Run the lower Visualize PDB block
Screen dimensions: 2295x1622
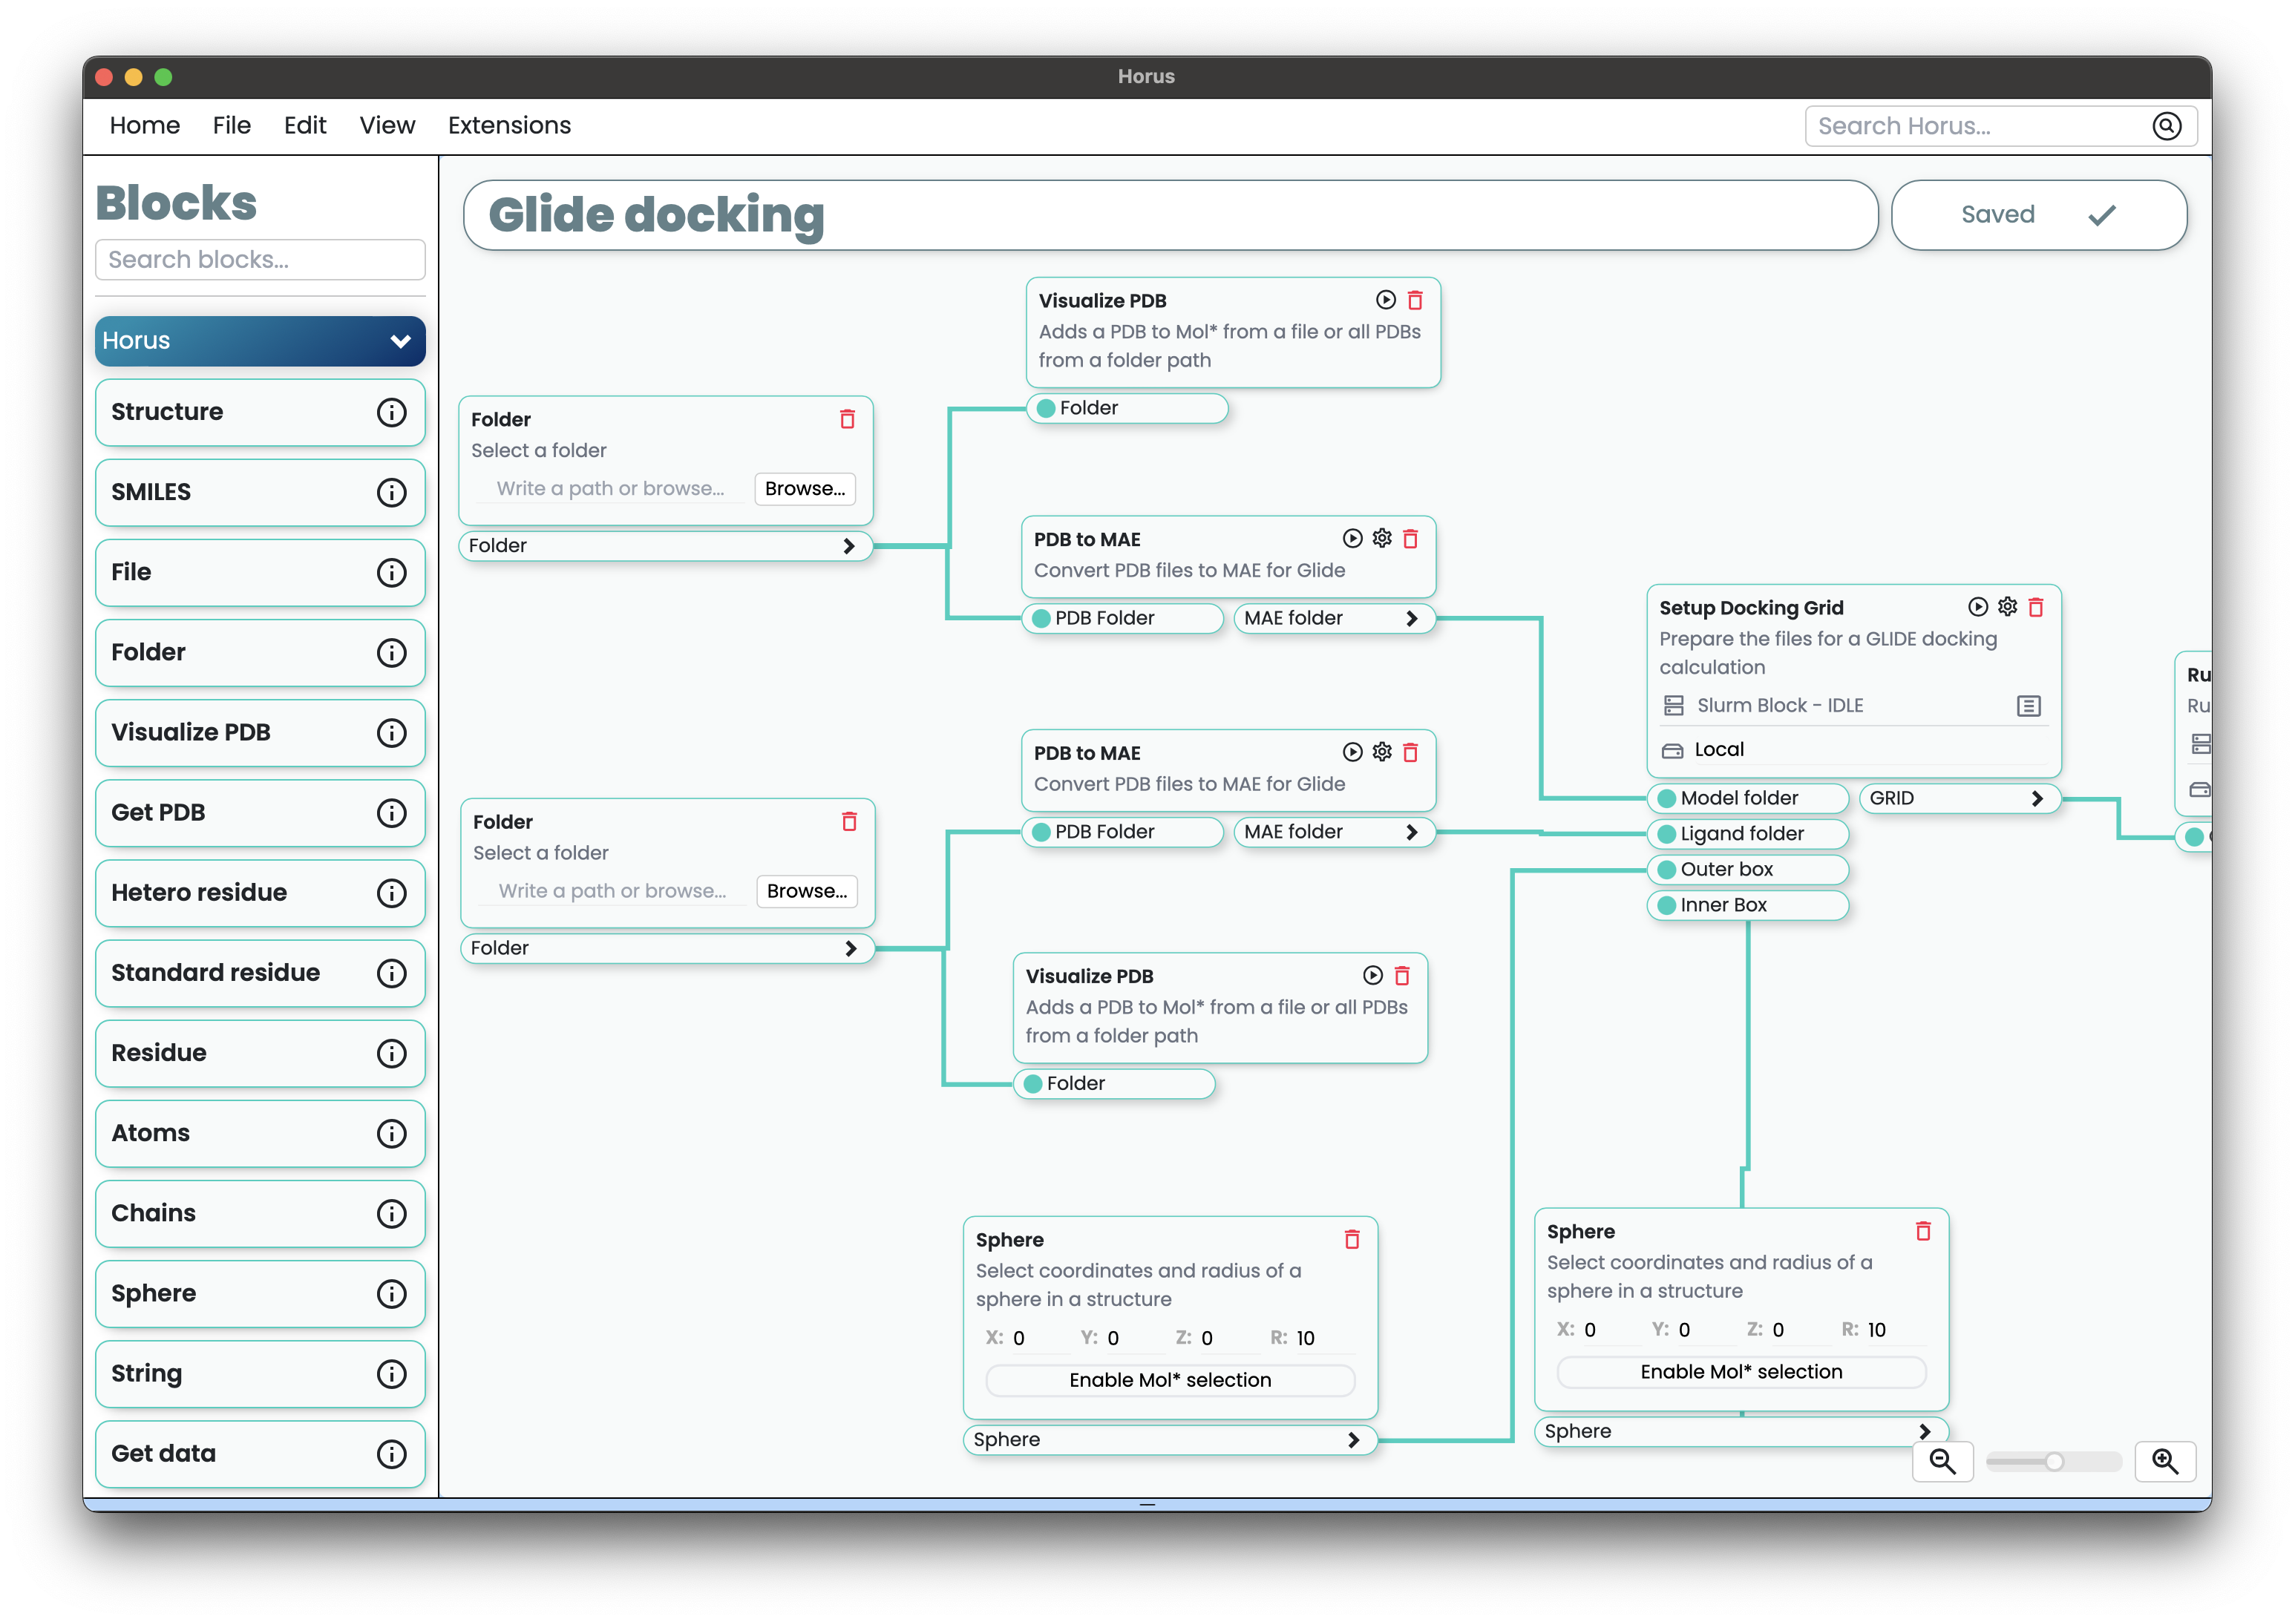[x=1373, y=976]
